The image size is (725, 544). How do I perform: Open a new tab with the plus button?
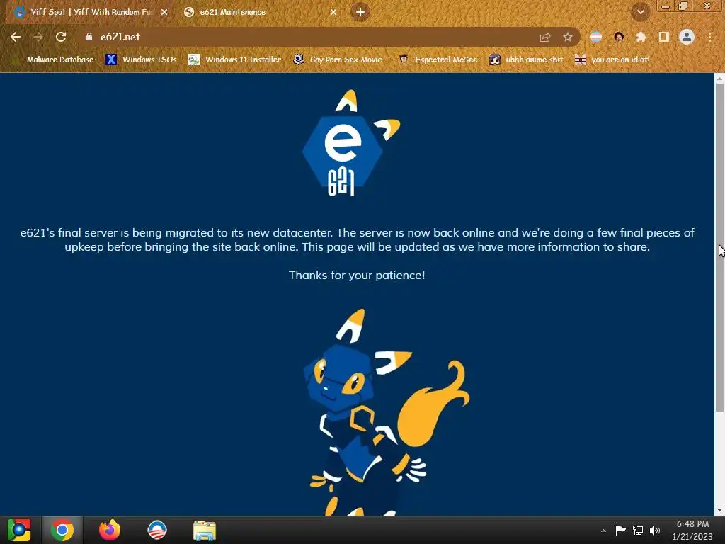(x=360, y=12)
